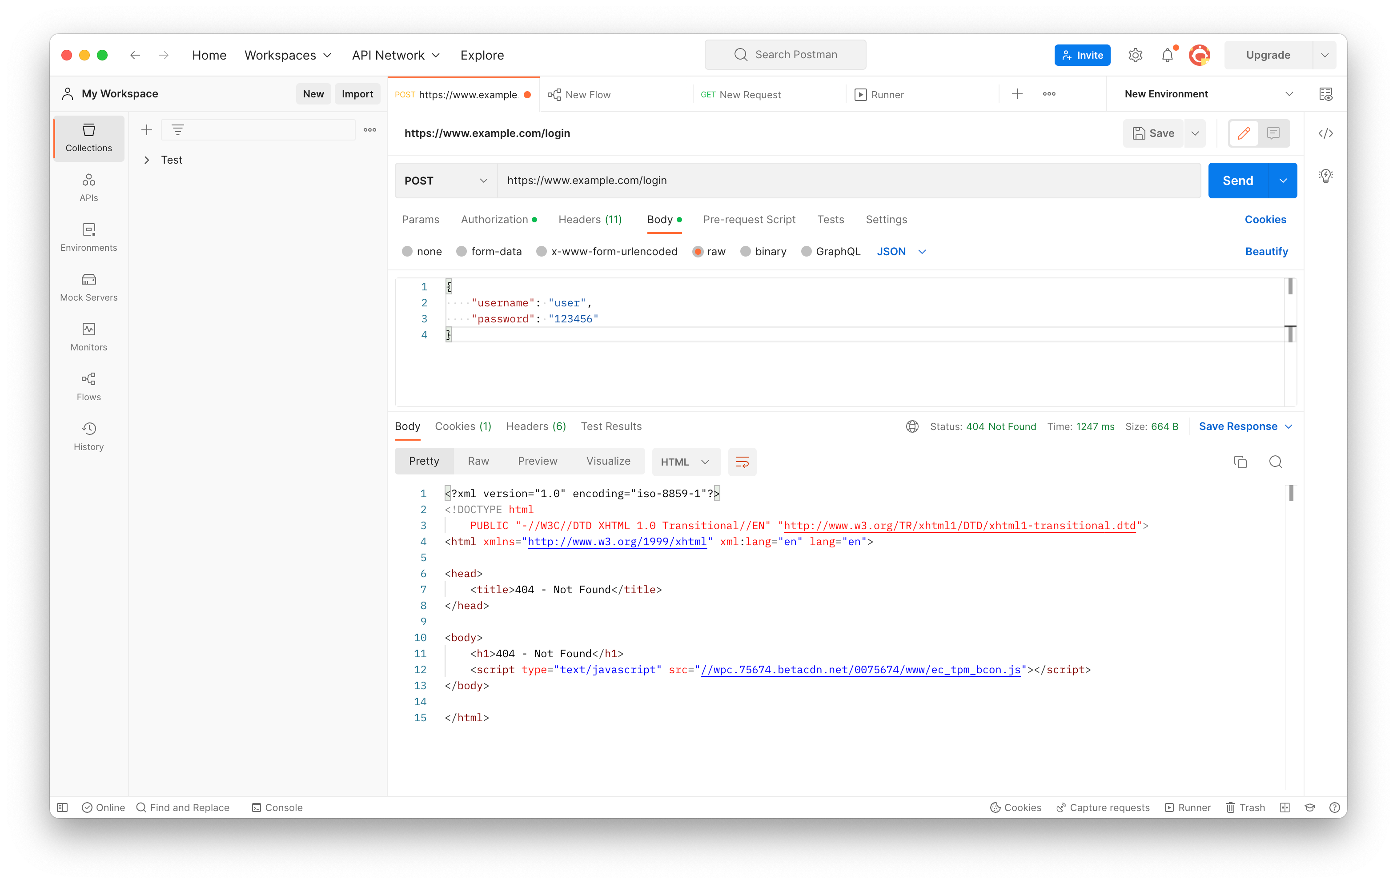Open the Save options arrow
The width and height of the screenshot is (1397, 884).
click(1195, 133)
